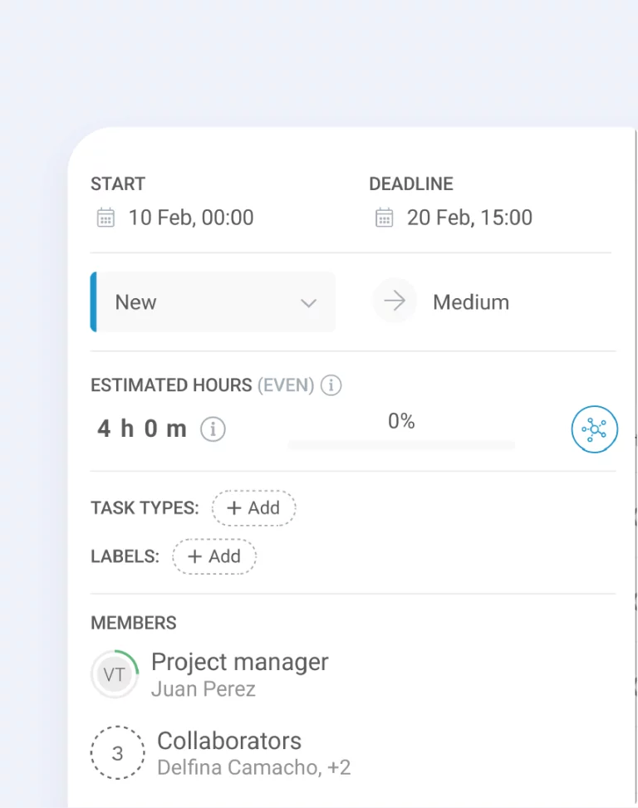This screenshot has width=638, height=808.
Task: Click the info icon next to 4 h 0 m
Action: click(x=213, y=428)
